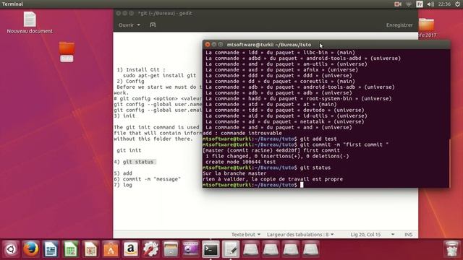Open Largeur des tabulations dropdown
Screen dimensions: 463x260
pos(300,235)
